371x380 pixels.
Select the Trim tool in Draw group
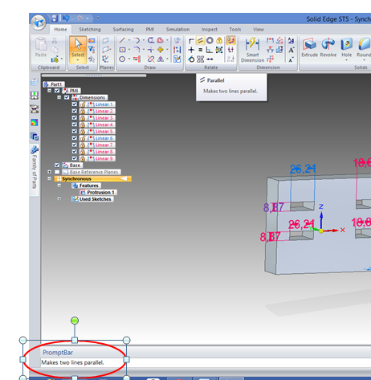pos(151,59)
